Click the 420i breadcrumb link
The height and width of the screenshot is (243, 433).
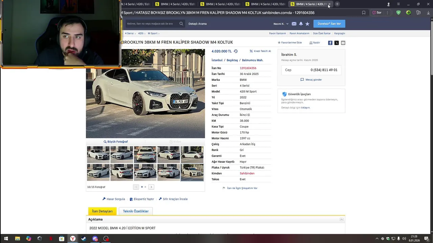pos(141,33)
